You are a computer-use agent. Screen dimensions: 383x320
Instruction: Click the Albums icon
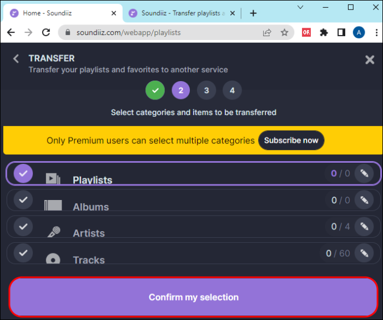click(53, 205)
